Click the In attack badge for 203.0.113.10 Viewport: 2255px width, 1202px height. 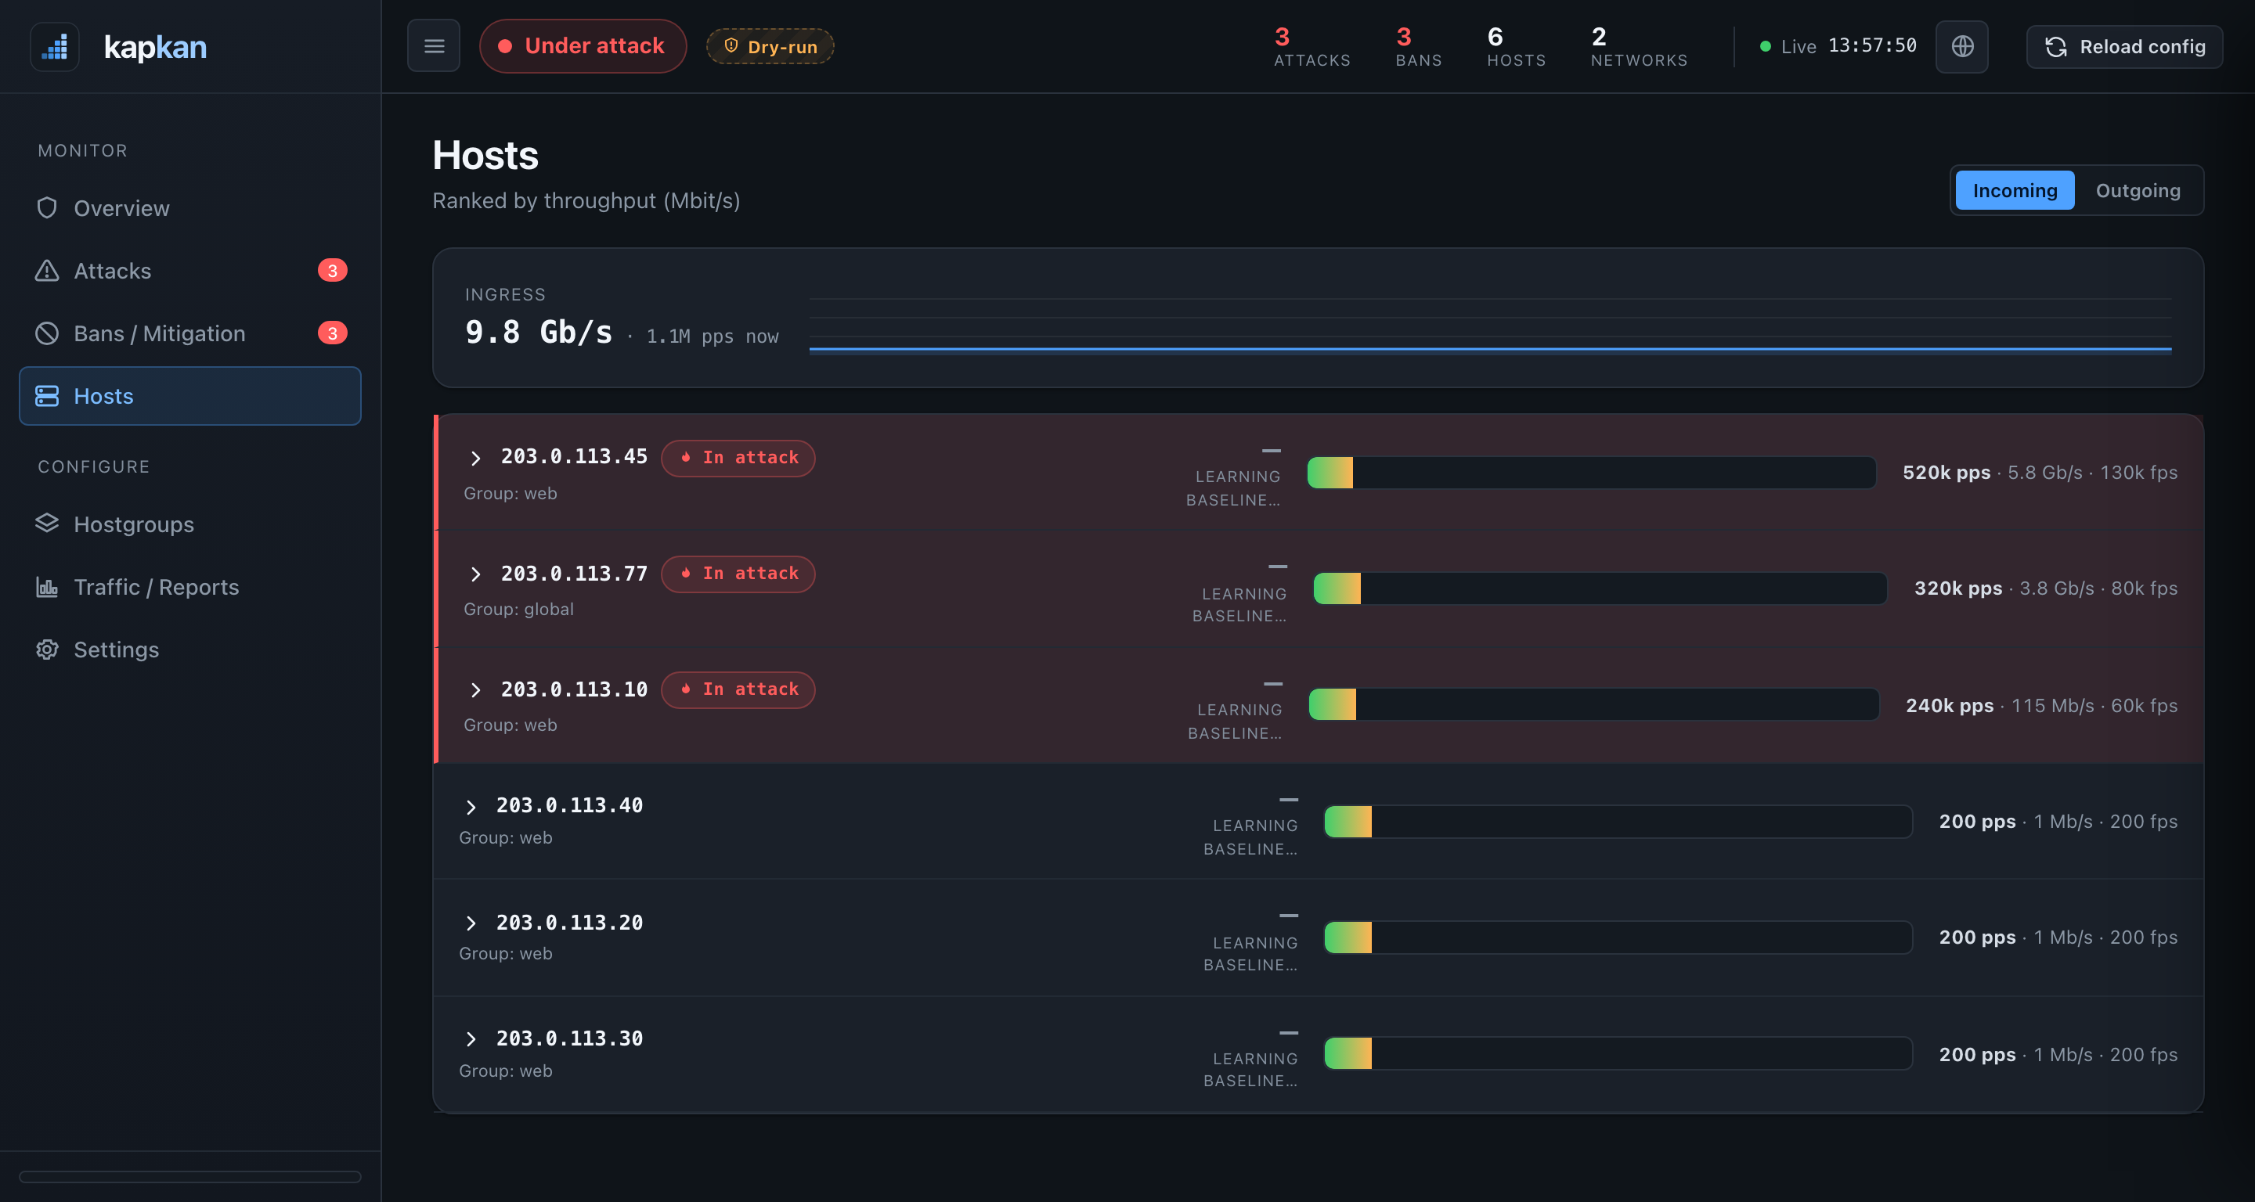tap(738, 689)
